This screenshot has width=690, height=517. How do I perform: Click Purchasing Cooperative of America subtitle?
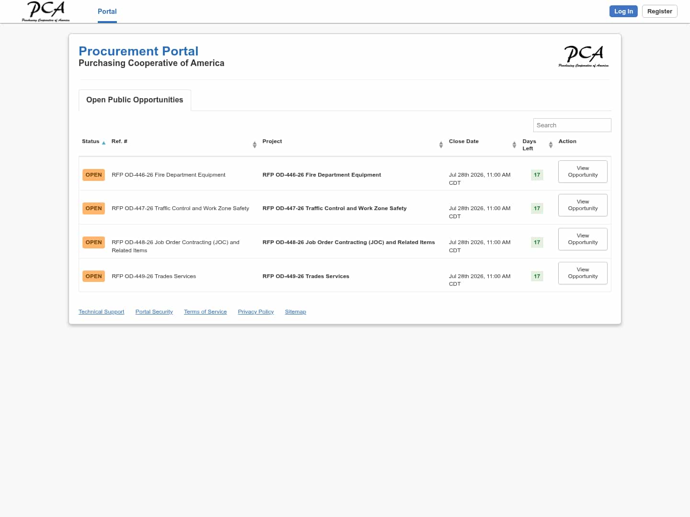pyautogui.click(x=151, y=63)
